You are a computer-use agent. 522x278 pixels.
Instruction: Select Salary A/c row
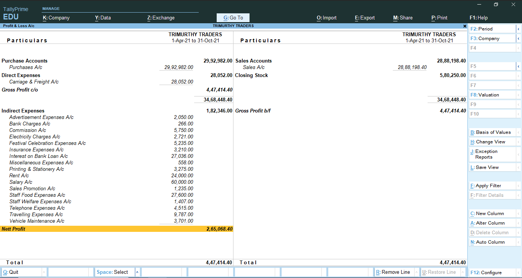click(117, 182)
